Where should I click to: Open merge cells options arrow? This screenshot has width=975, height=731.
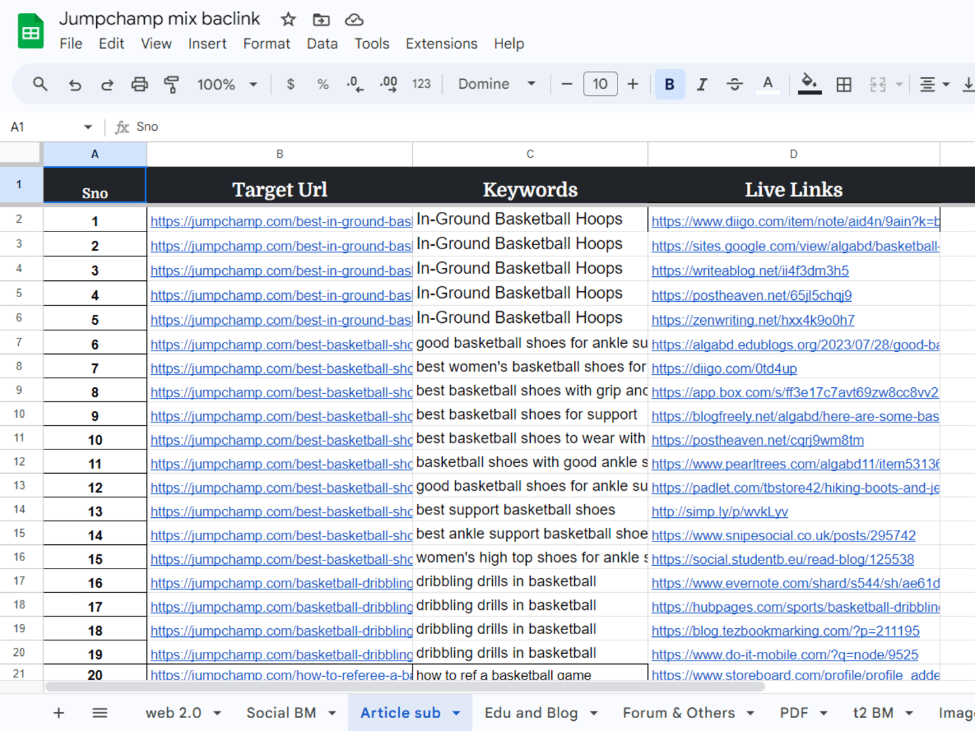(899, 85)
